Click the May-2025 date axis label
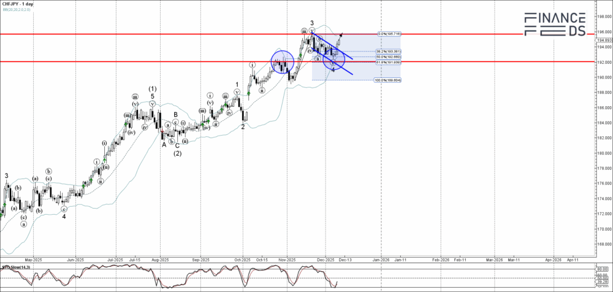This screenshot has height=292, width=613. tap(33, 259)
